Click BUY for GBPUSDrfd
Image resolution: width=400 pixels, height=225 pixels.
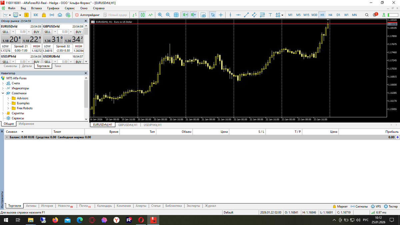[78, 32]
